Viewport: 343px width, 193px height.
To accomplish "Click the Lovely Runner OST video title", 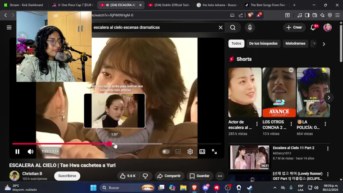I will [297, 176].
